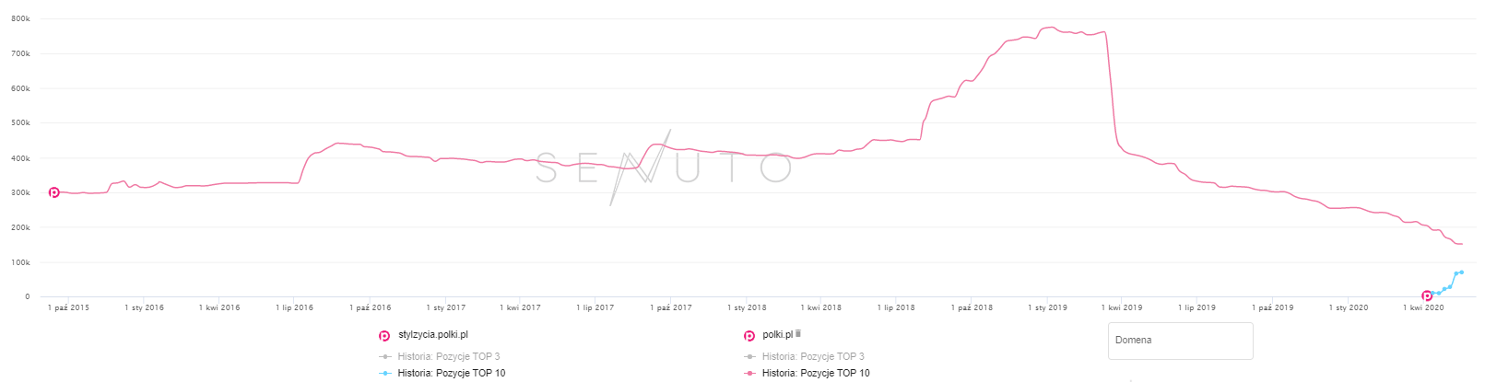Click the last blue data point on the chart
Viewport: 1485px width, 382px height.
point(1462,272)
